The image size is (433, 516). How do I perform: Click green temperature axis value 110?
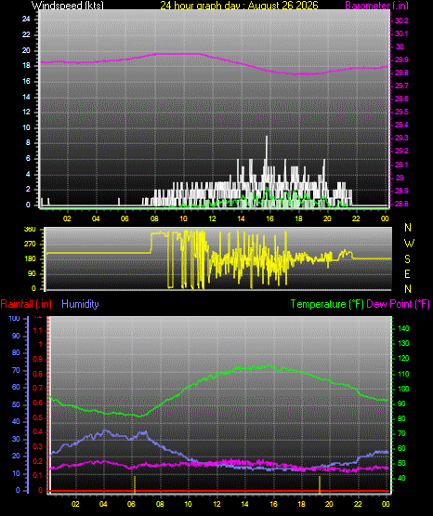coord(403,374)
